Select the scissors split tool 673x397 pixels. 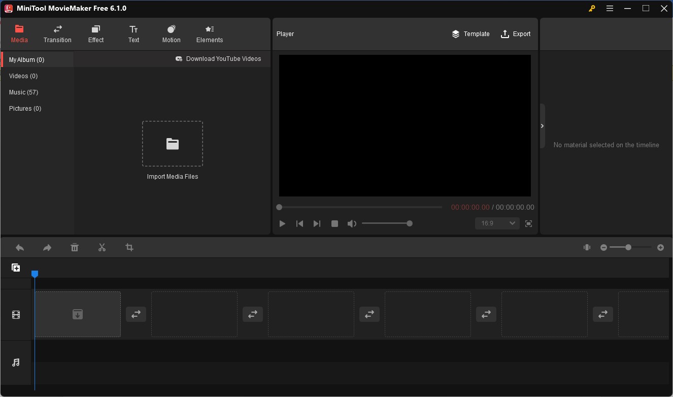(102, 248)
